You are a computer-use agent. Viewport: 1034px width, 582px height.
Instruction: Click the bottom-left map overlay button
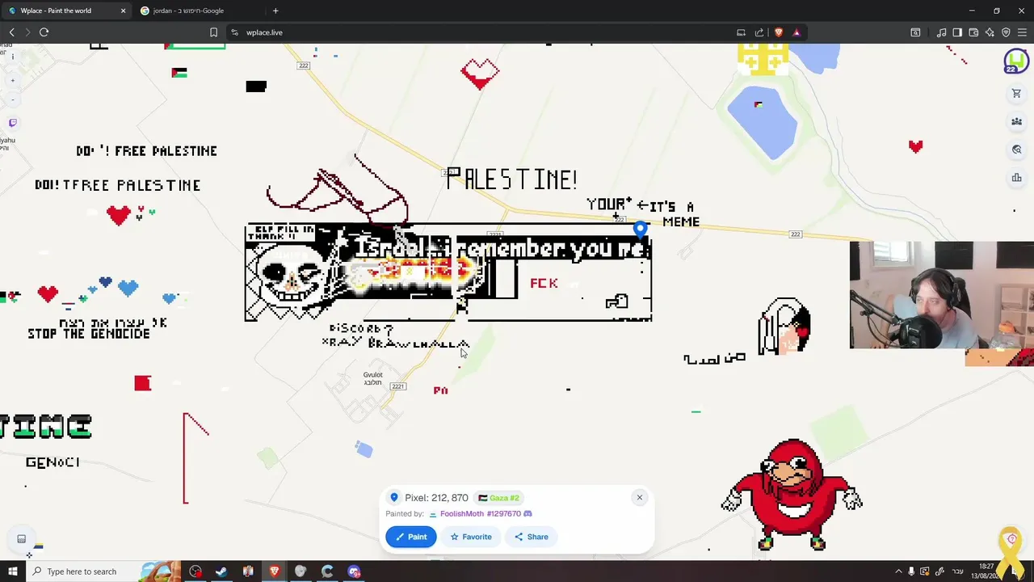[x=22, y=539]
